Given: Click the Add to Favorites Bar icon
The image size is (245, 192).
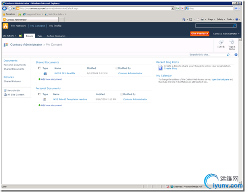Looking at the screenshot, I should (x=19, y=14).
